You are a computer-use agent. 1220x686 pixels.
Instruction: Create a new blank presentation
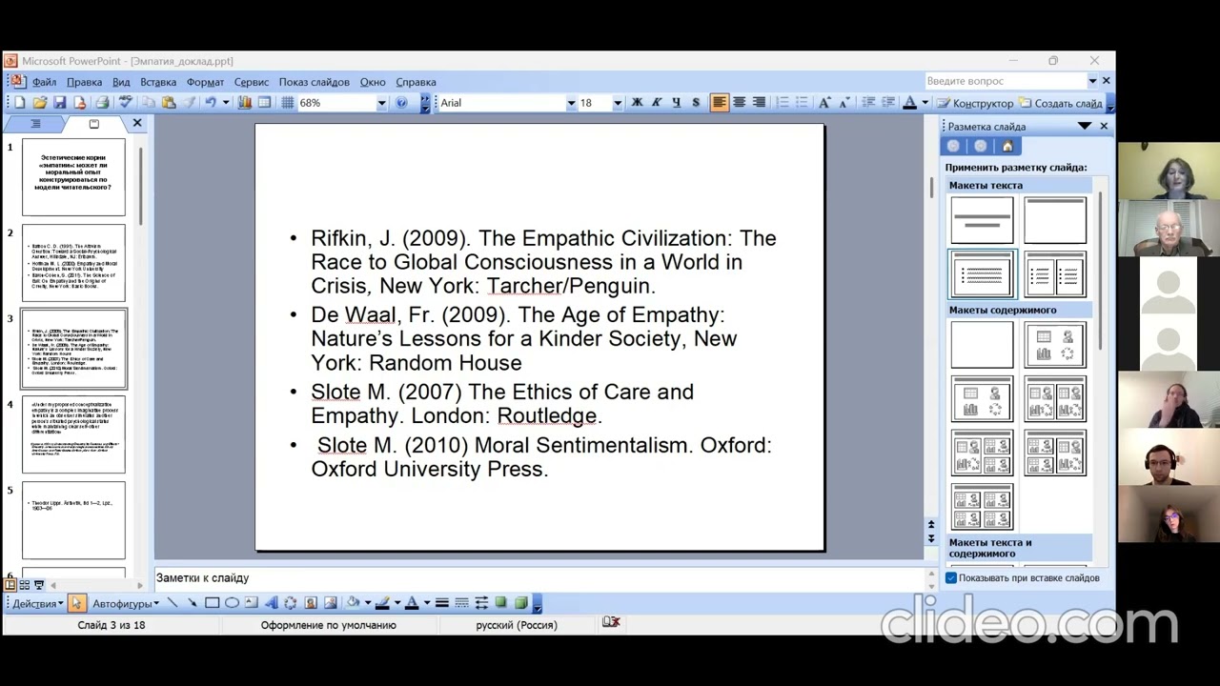tap(20, 103)
